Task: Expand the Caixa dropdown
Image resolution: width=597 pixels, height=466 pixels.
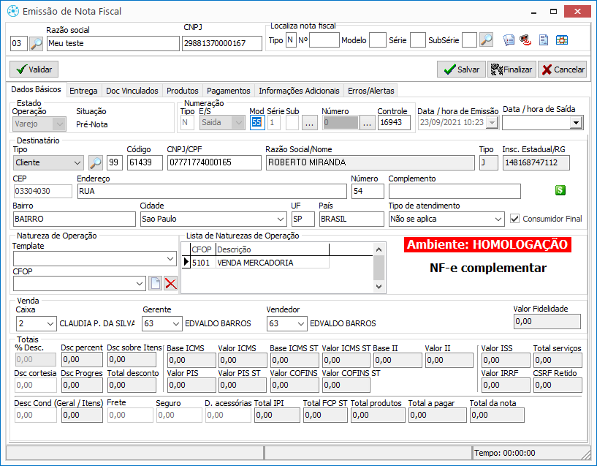Action: point(50,323)
